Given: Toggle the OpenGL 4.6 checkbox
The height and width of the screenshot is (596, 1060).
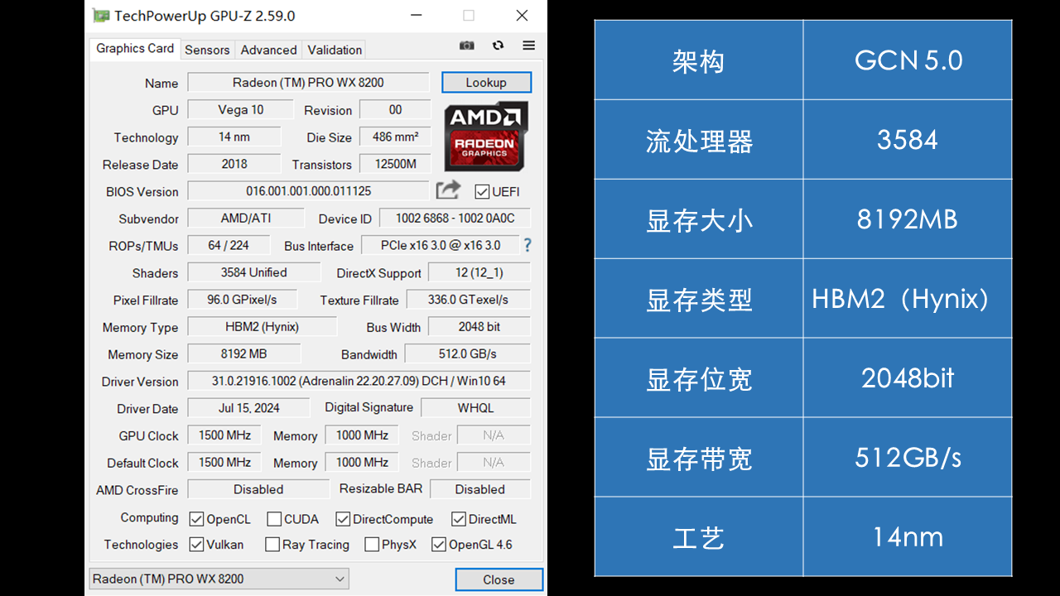Looking at the screenshot, I should pyautogui.click(x=439, y=545).
